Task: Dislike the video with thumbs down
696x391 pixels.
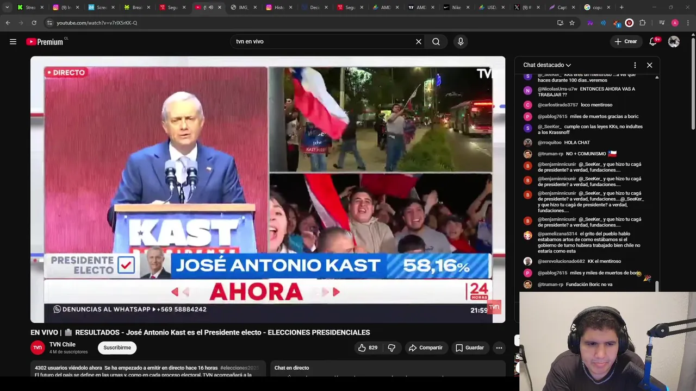Action: point(391,348)
